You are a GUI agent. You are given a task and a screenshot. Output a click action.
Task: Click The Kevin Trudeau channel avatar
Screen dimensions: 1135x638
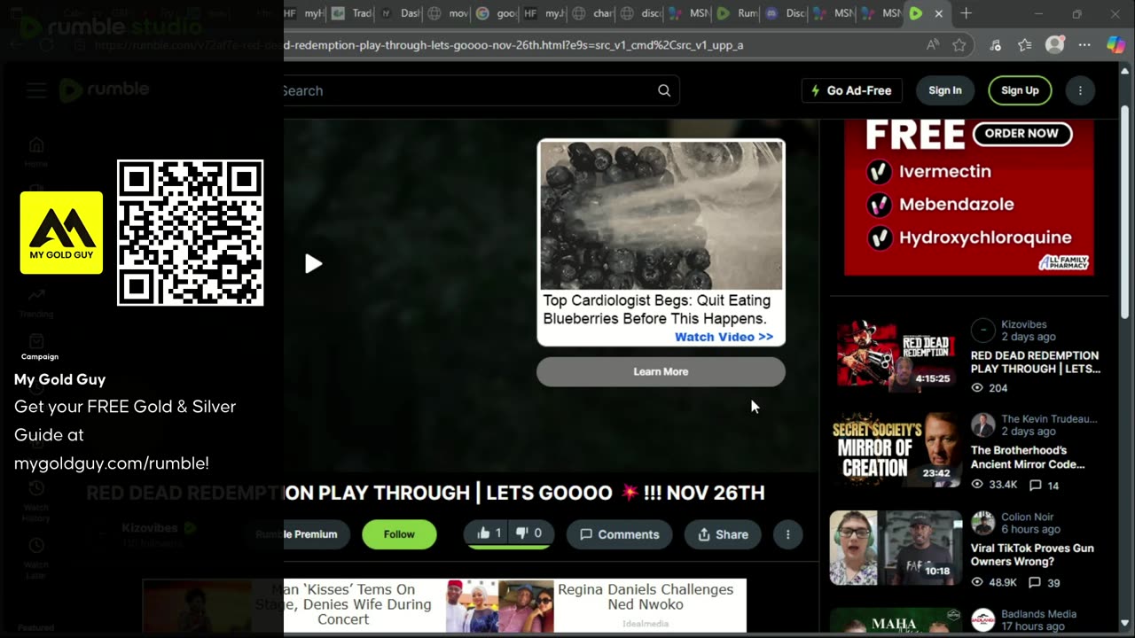(982, 424)
